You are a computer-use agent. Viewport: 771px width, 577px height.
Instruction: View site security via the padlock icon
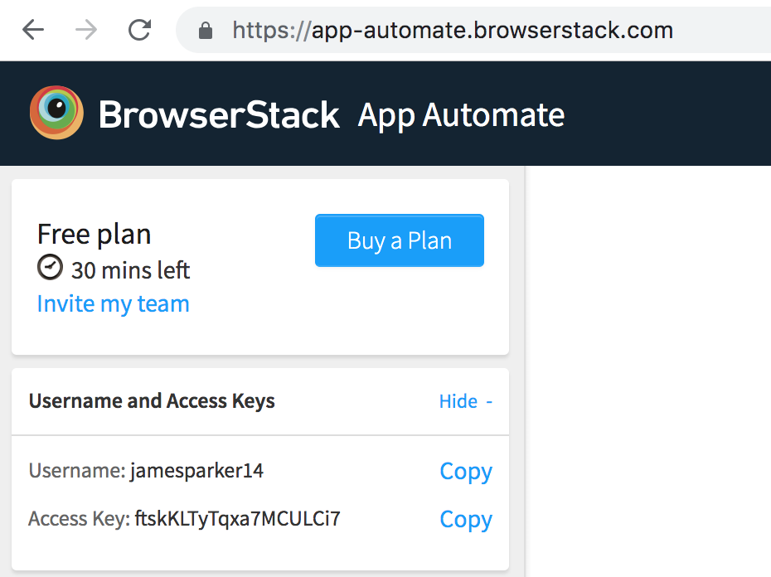tap(206, 31)
